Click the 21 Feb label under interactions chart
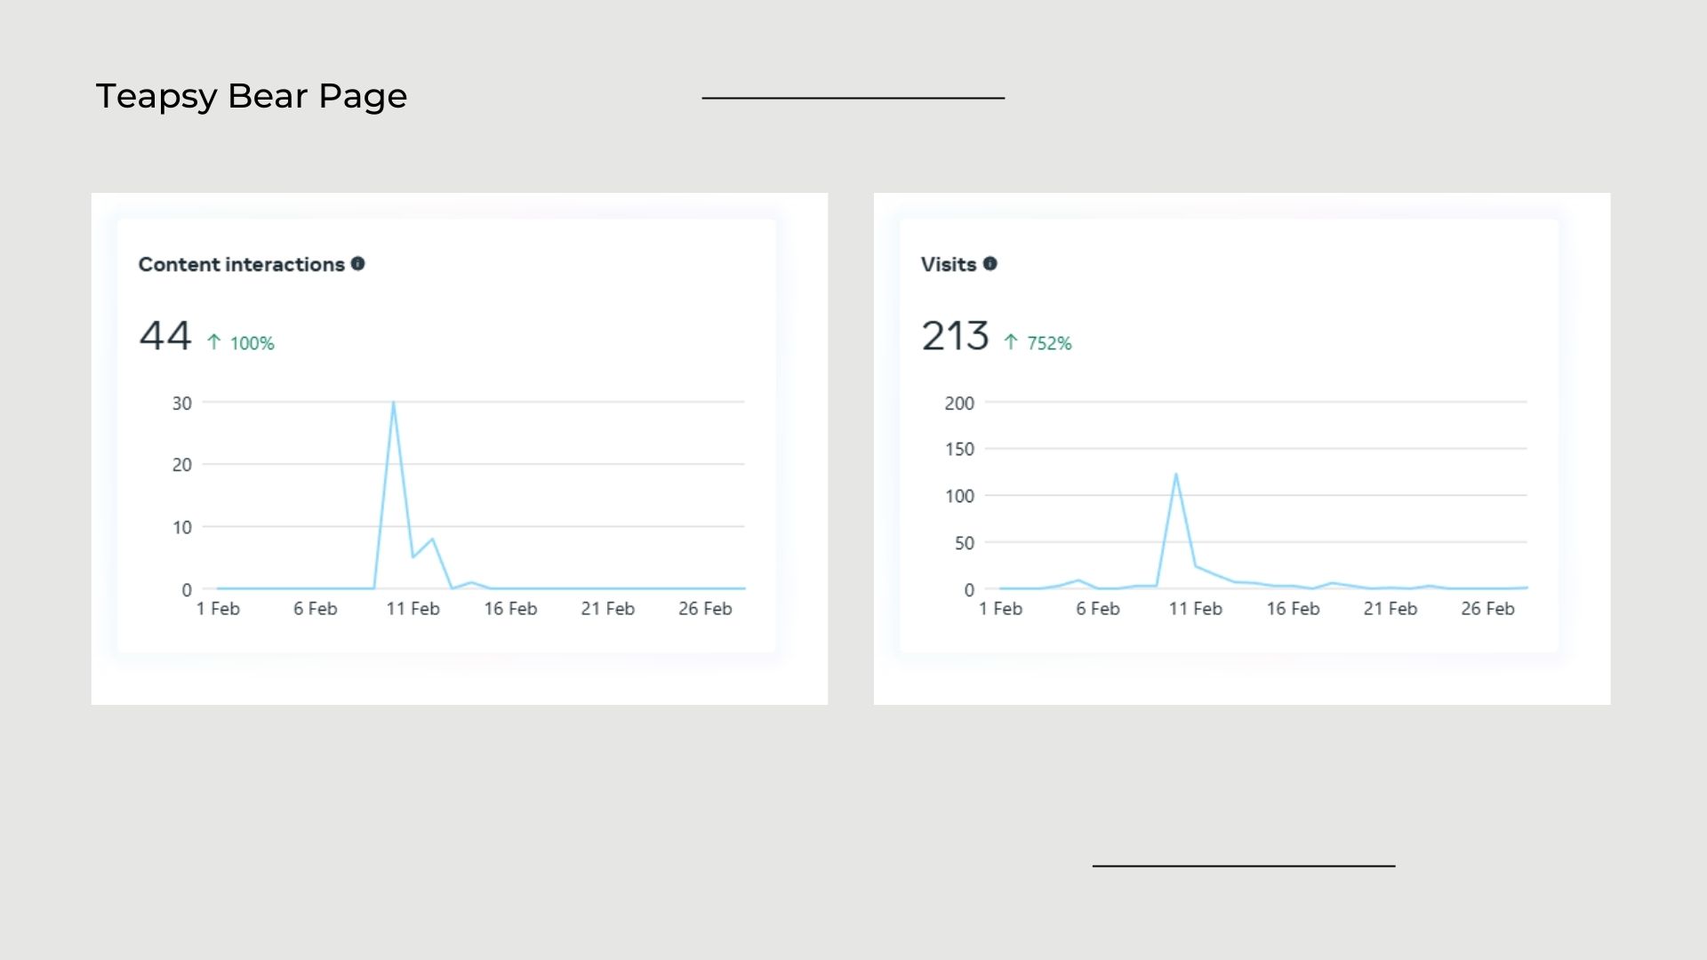This screenshot has height=960, width=1707. click(x=607, y=609)
